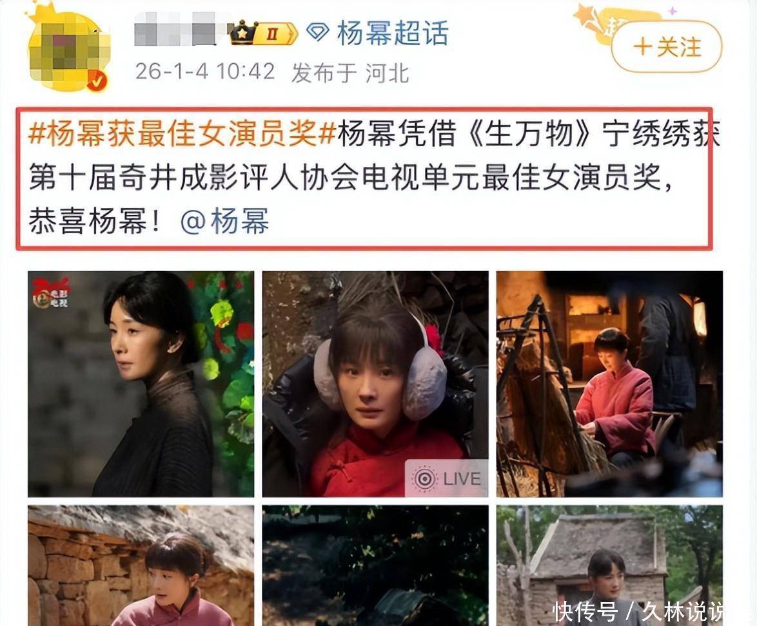
Task: Open photo of woman weaving in pink jacket
Action: 609,384
